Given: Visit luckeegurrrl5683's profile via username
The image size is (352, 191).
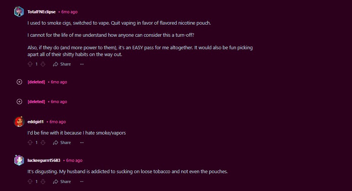Looking at the screenshot, I should pos(44,160).
